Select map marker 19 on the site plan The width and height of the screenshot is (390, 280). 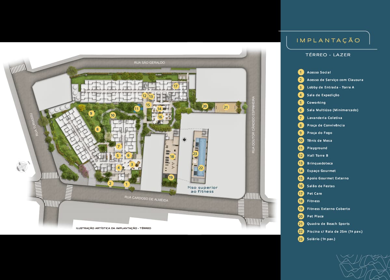[171, 177]
